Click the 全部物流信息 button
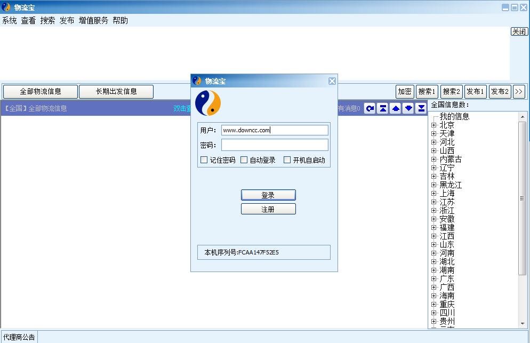Image resolution: width=530 pixels, height=343 pixels. 41,92
